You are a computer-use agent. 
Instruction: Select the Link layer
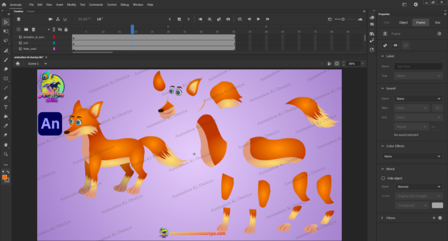(x=26, y=43)
